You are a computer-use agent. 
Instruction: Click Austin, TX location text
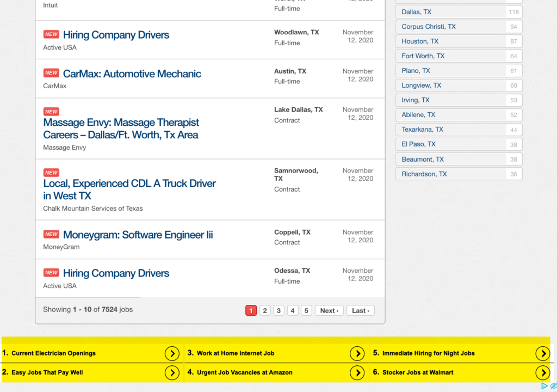tap(290, 71)
